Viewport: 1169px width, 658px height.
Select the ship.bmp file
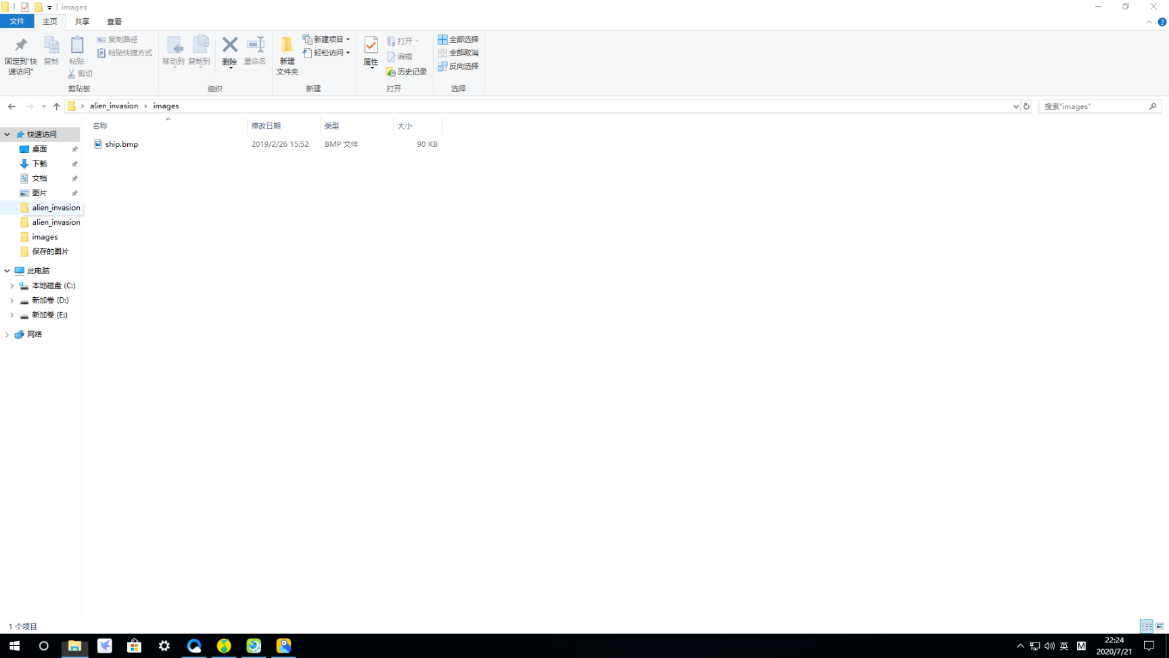[122, 144]
